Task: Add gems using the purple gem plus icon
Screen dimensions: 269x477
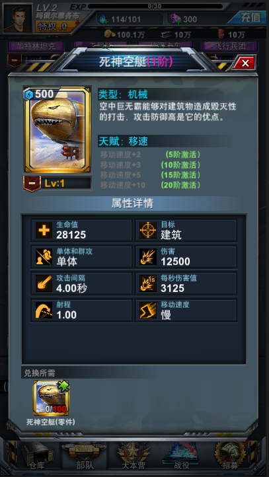Action: [176, 19]
